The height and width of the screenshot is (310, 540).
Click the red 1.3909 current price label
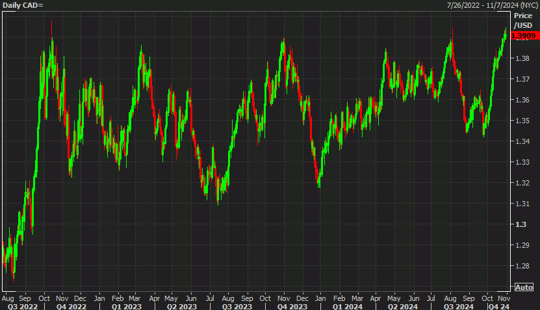(524, 36)
